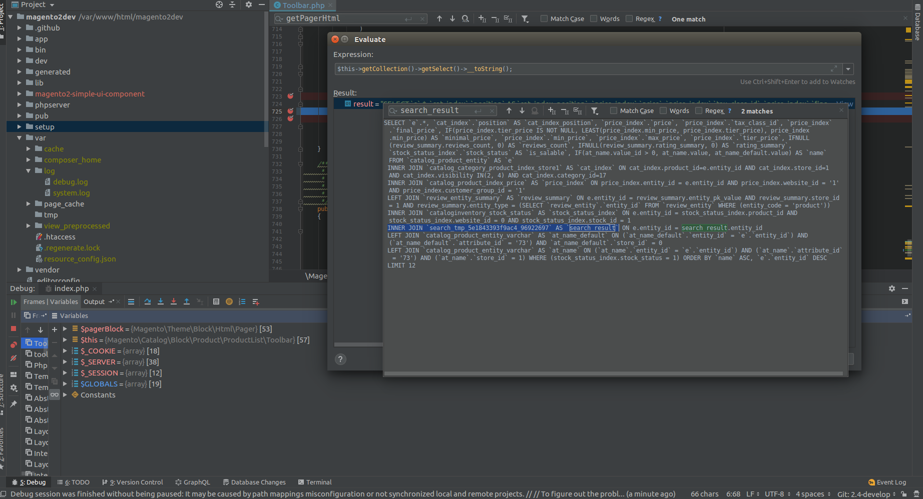Click orange @ debugger toolbar icon
The image size is (923, 499).
229,301
